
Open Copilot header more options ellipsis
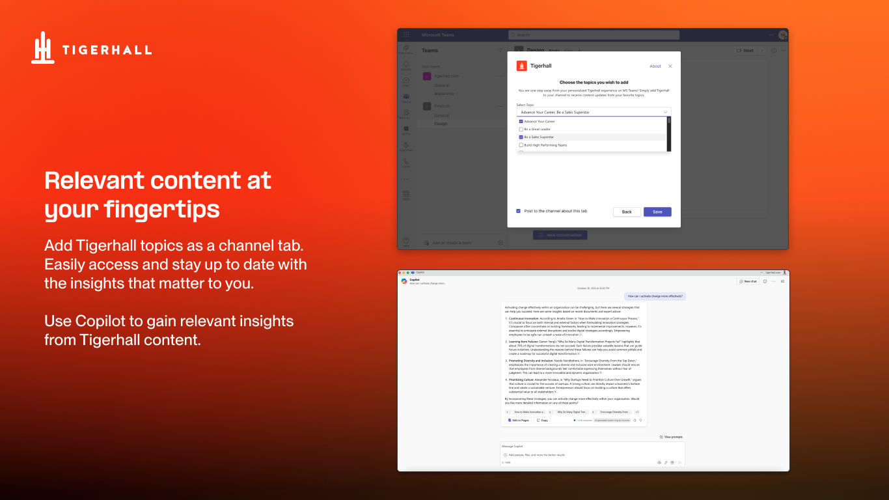pos(774,281)
